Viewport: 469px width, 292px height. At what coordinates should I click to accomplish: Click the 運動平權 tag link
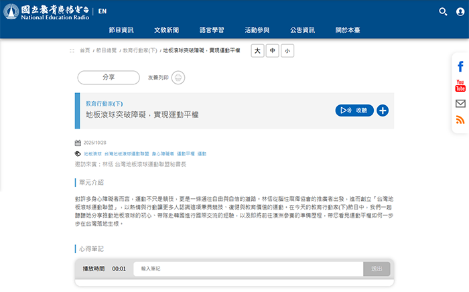[x=185, y=154]
